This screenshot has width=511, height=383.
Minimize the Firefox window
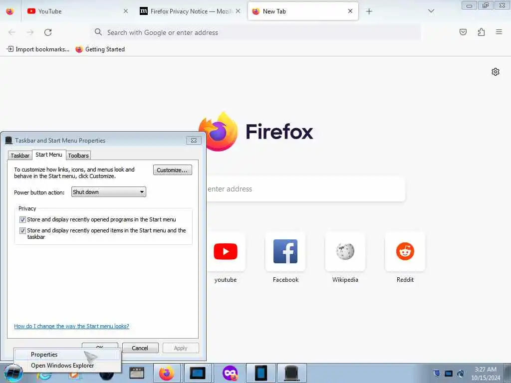[469, 5]
